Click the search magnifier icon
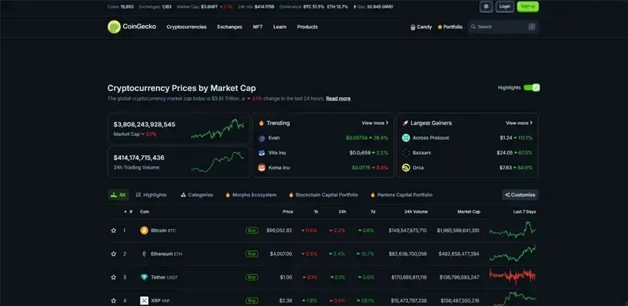Viewport: 628px width, 306px height. pyautogui.click(x=473, y=27)
